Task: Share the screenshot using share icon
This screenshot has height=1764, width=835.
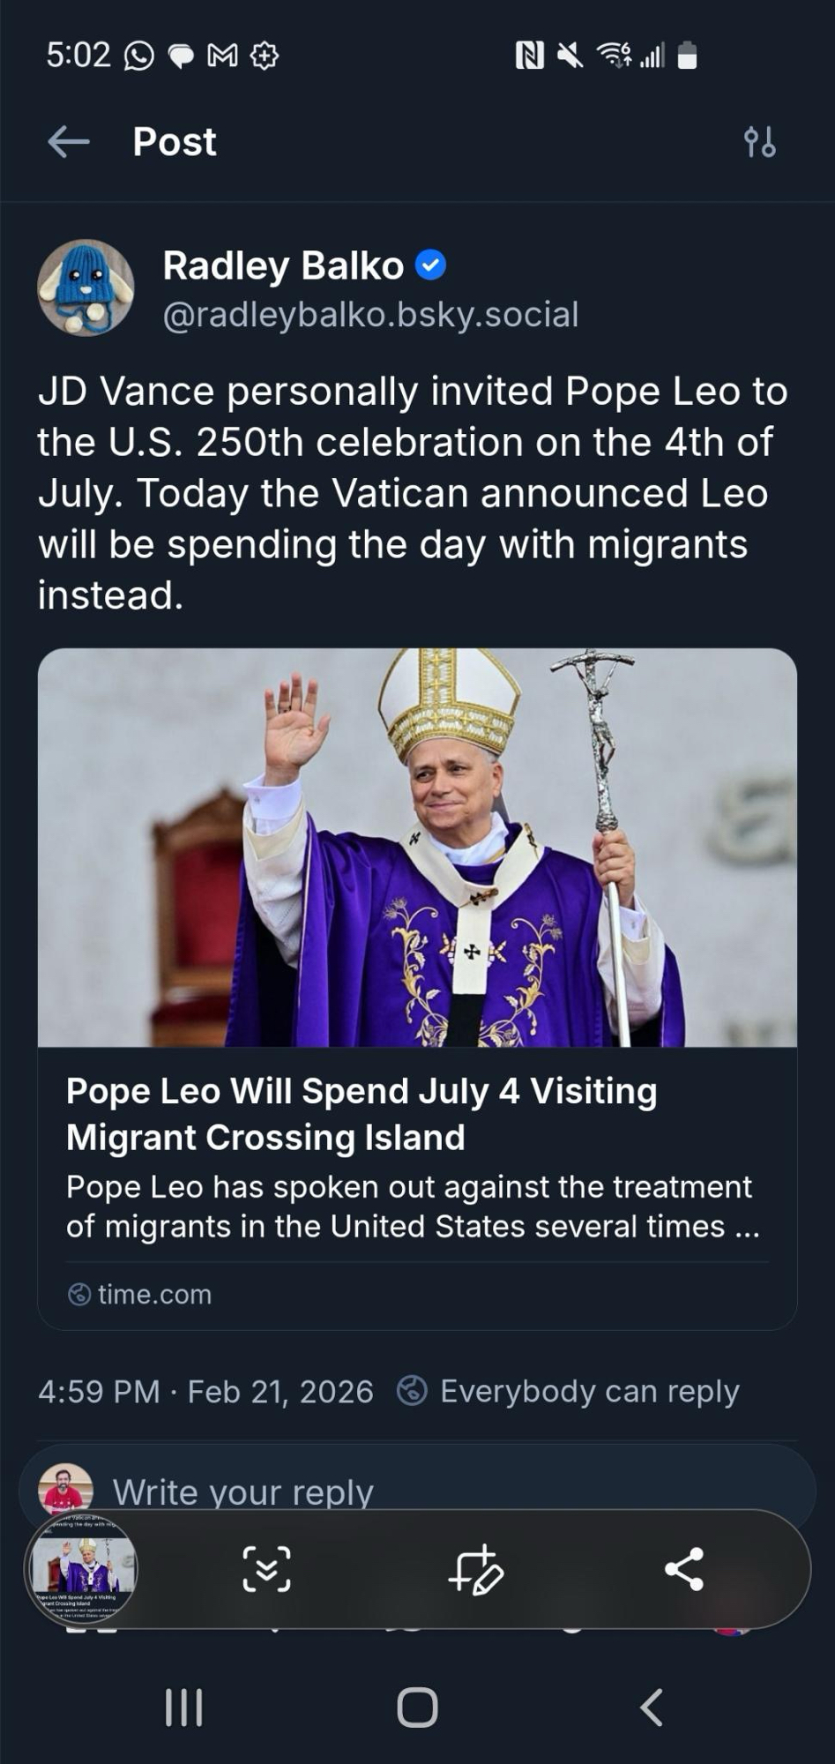Action: [683, 1569]
